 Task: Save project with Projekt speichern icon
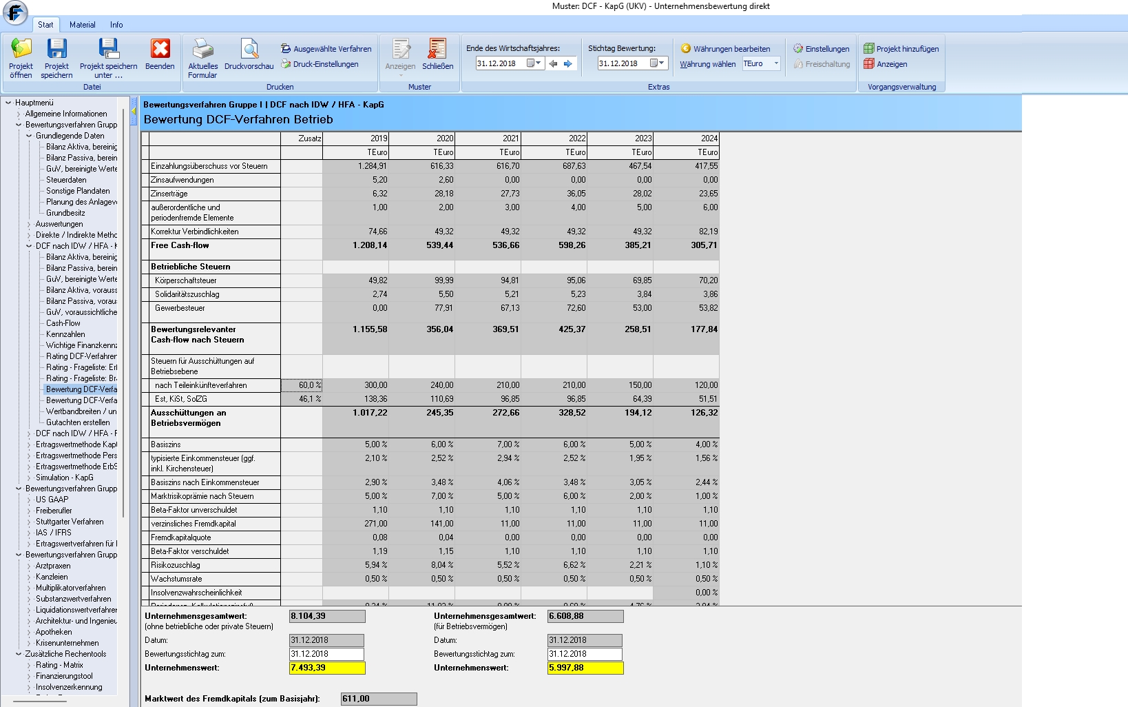(x=56, y=50)
